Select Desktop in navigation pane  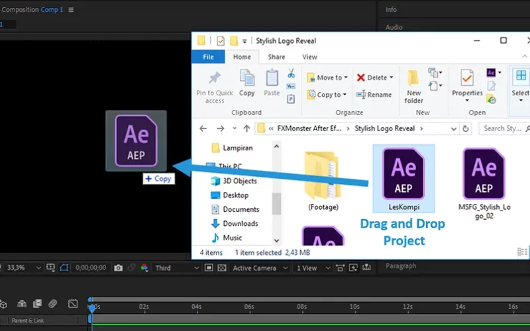point(229,195)
